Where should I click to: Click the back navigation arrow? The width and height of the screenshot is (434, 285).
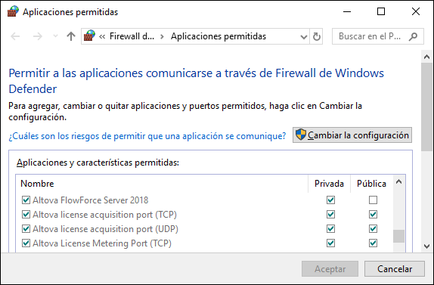tap(15, 36)
